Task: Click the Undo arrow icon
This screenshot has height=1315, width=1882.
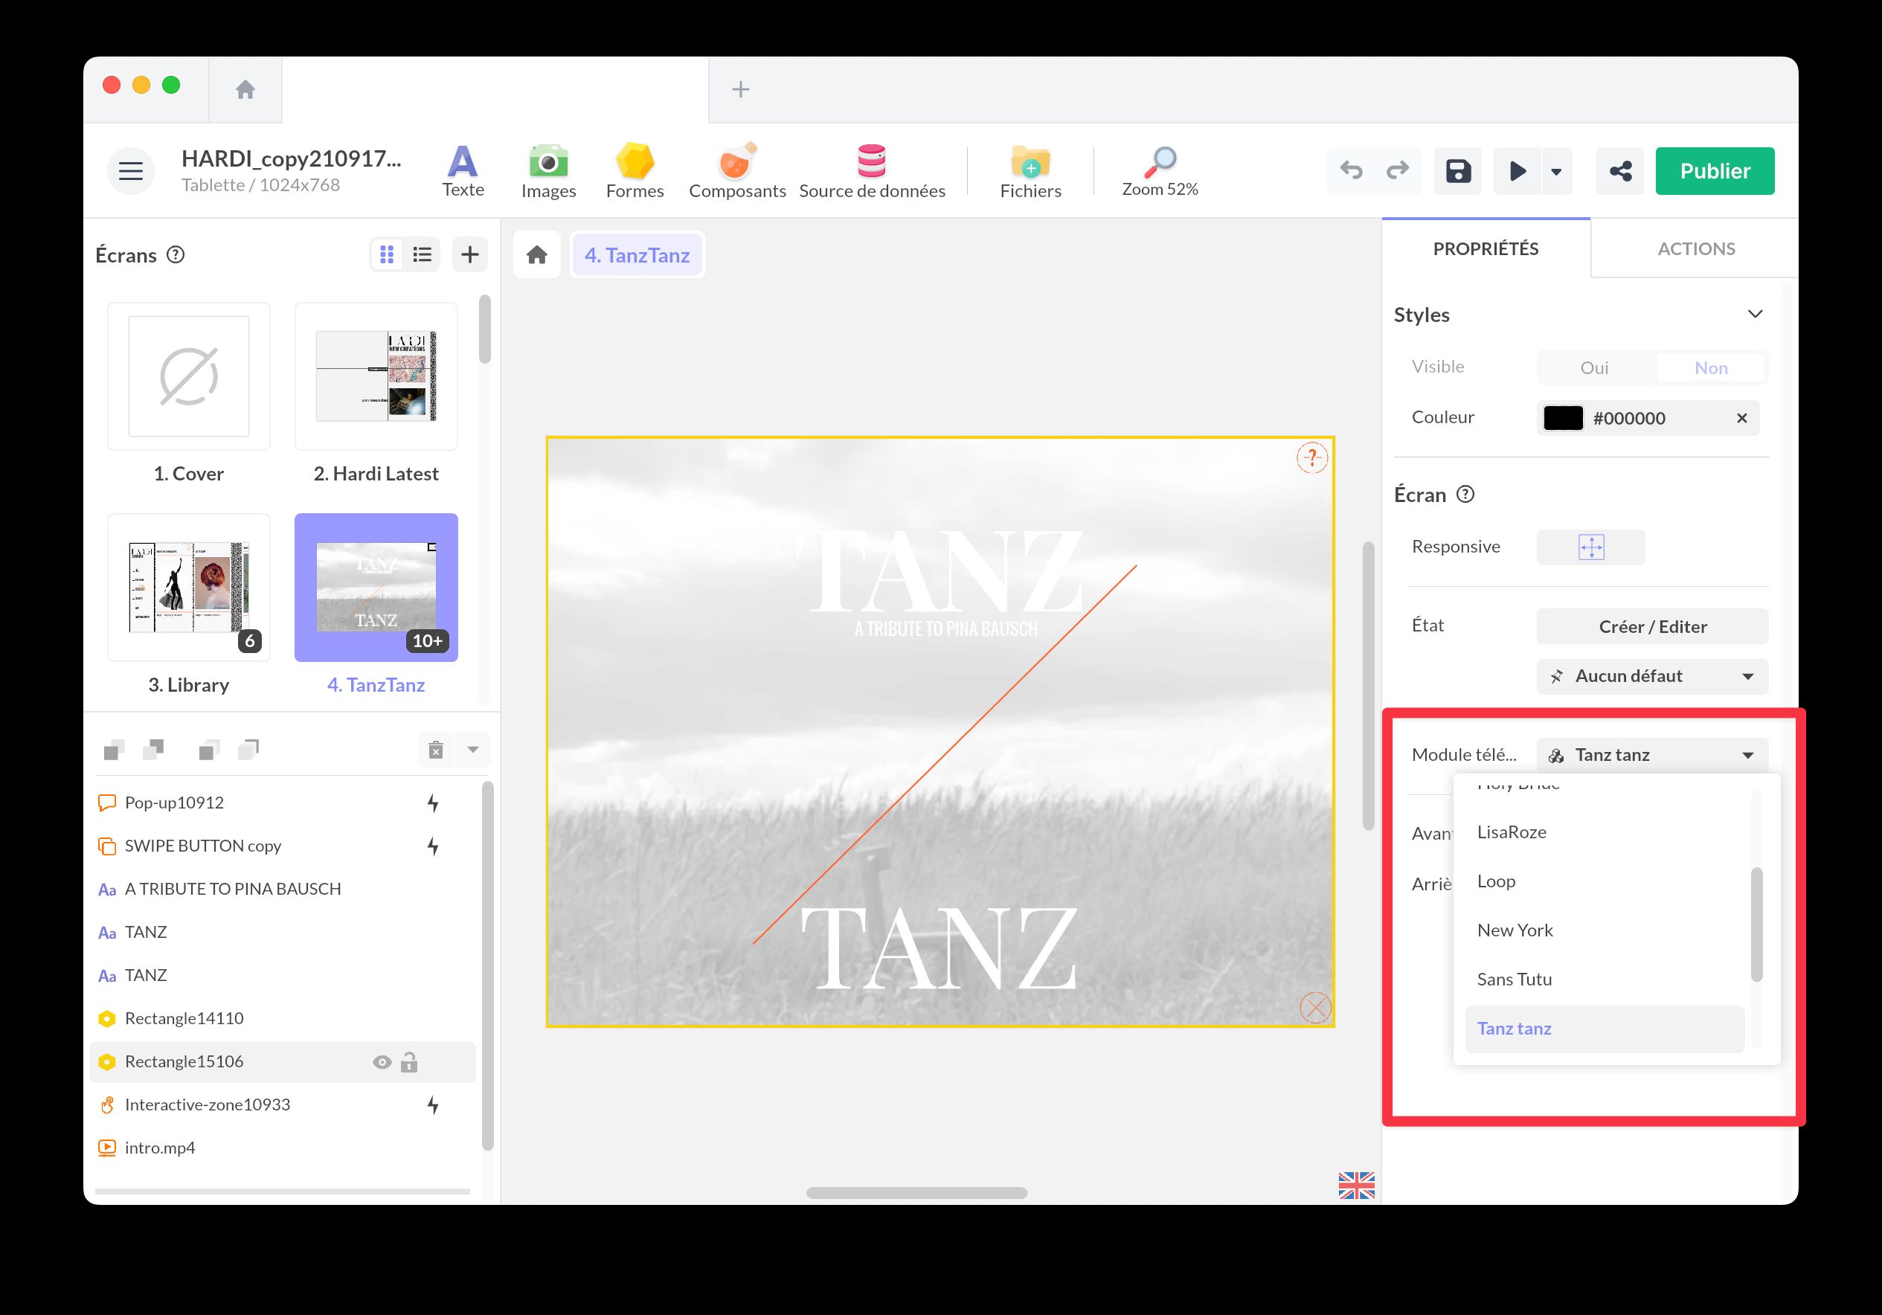Action: click(1352, 170)
